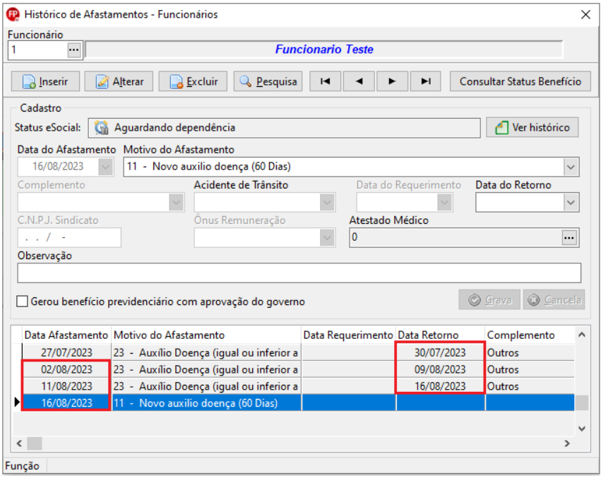The image size is (601, 478).
Task: Go to next record arrow
Action: (x=392, y=81)
